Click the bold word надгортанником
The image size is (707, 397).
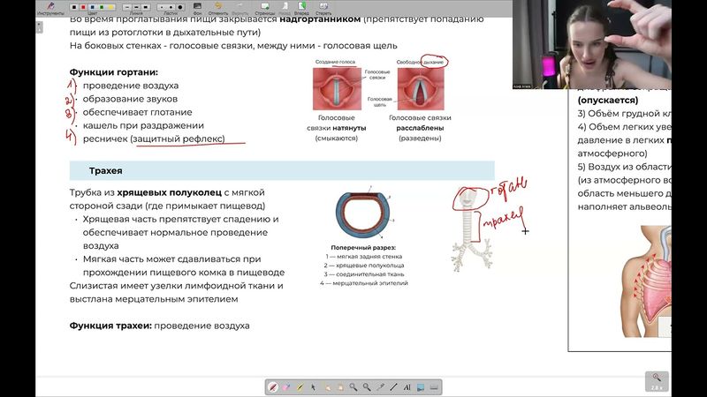pos(320,19)
